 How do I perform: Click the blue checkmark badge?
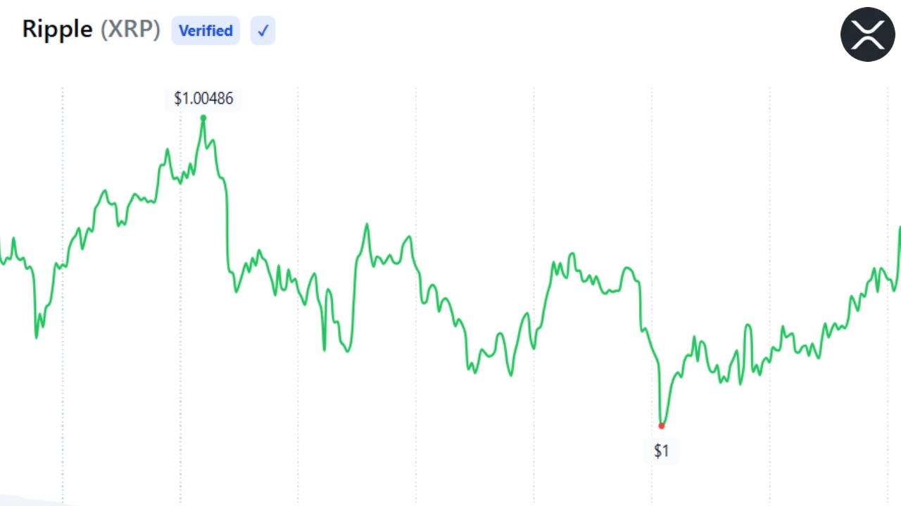[x=263, y=31]
